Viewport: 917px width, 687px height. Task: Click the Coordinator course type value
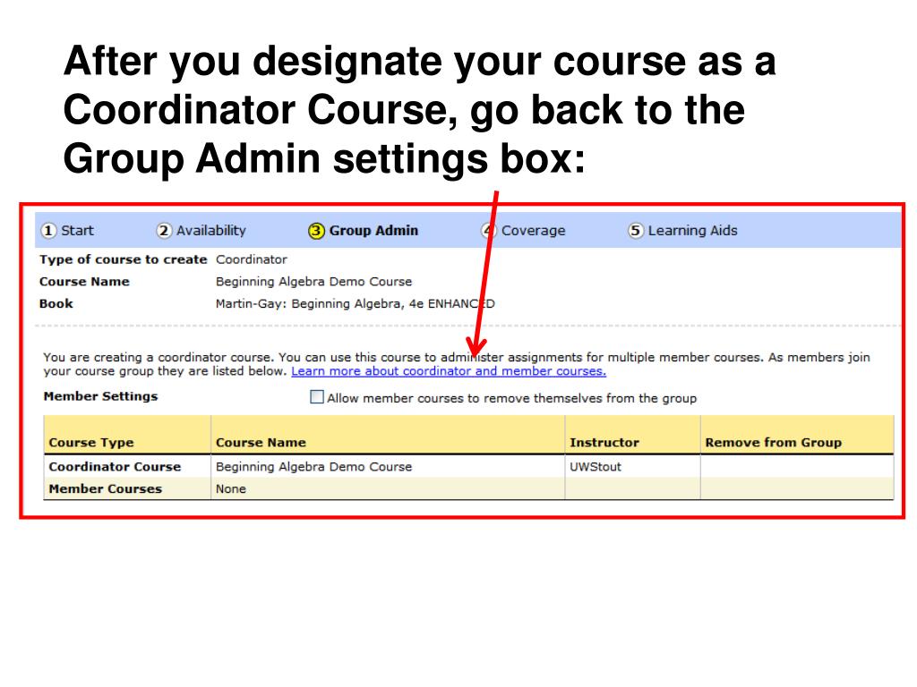pos(252,259)
